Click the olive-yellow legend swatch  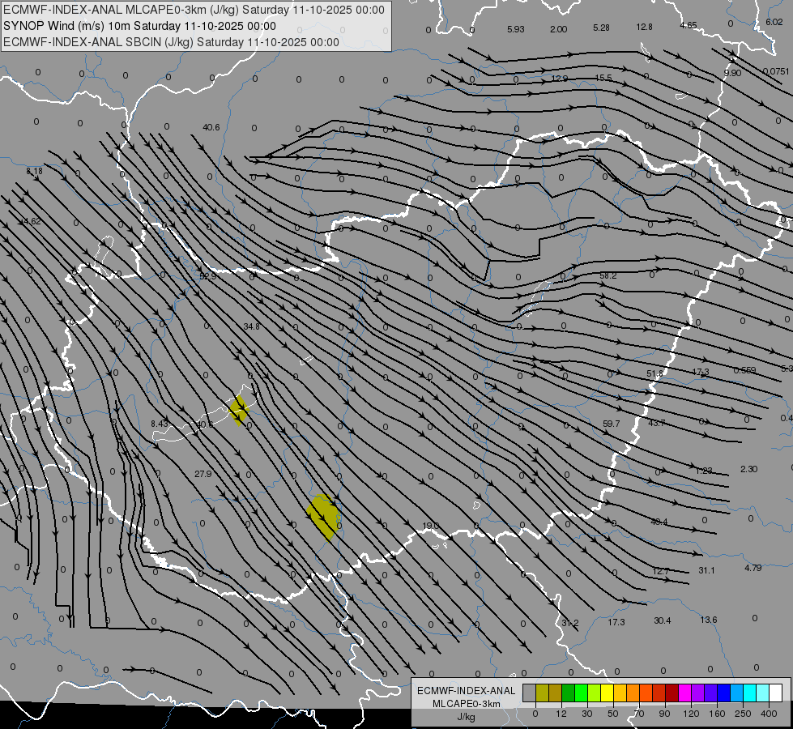pyautogui.click(x=542, y=693)
